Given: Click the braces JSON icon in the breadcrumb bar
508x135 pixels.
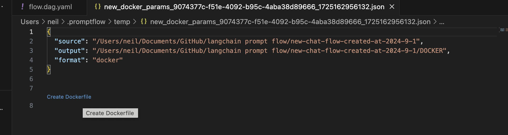Looking at the screenshot, I should click(144, 21).
